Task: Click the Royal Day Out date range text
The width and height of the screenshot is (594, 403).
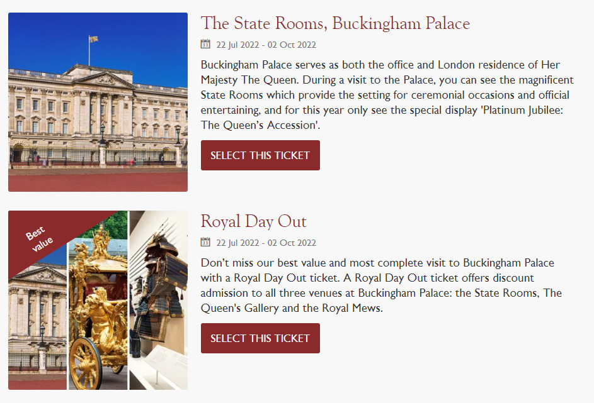Action: pyautogui.click(x=266, y=243)
